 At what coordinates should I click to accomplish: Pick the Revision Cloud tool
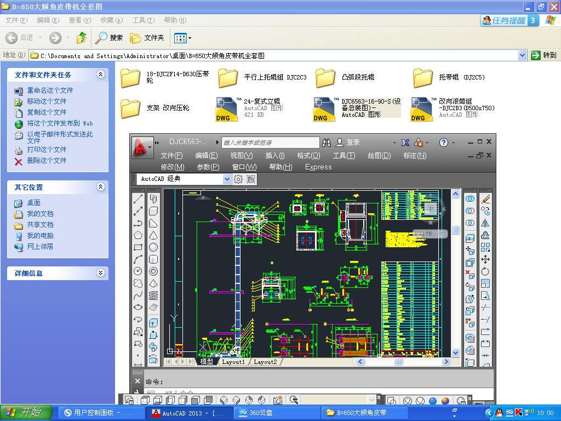coord(138,283)
